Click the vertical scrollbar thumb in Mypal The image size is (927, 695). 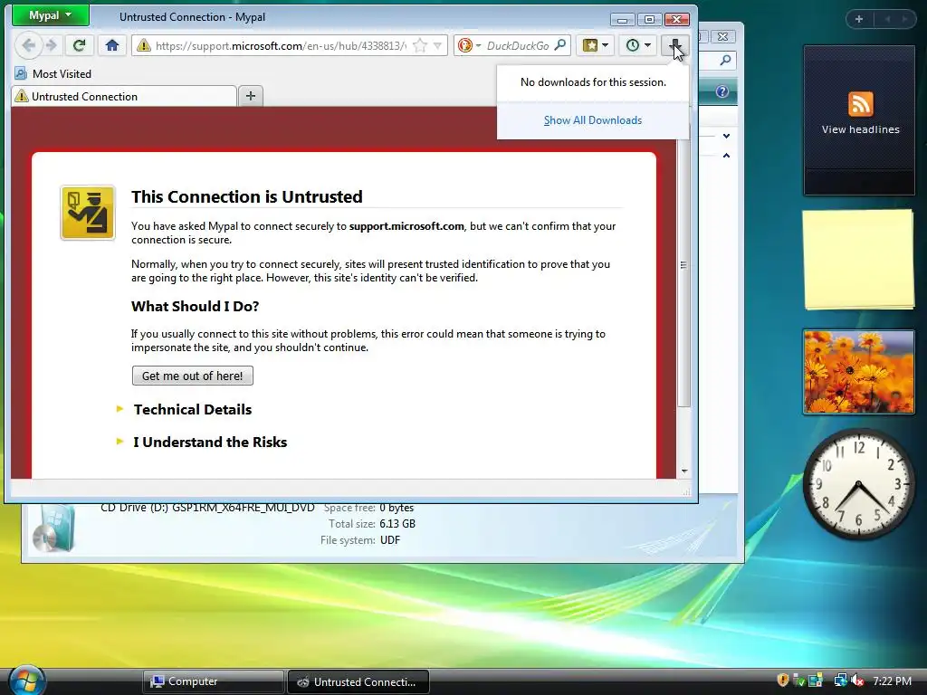tap(683, 264)
